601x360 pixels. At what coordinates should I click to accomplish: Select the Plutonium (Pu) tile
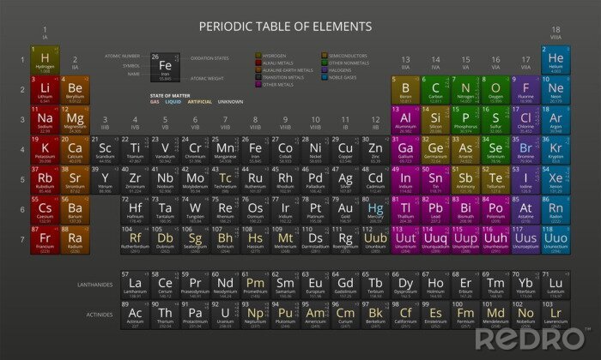pyautogui.click(x=285, y=315)
